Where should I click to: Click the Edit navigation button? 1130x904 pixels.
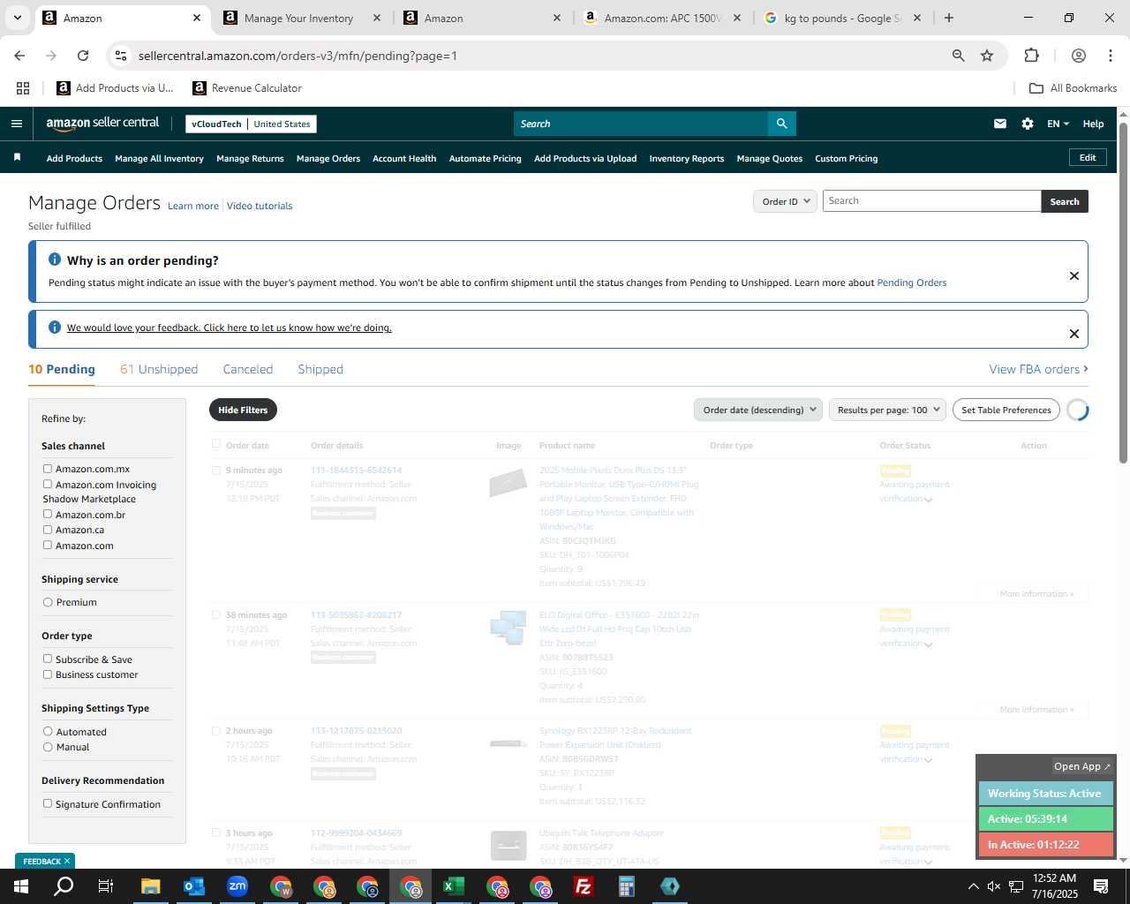[x=1088, y=157]
